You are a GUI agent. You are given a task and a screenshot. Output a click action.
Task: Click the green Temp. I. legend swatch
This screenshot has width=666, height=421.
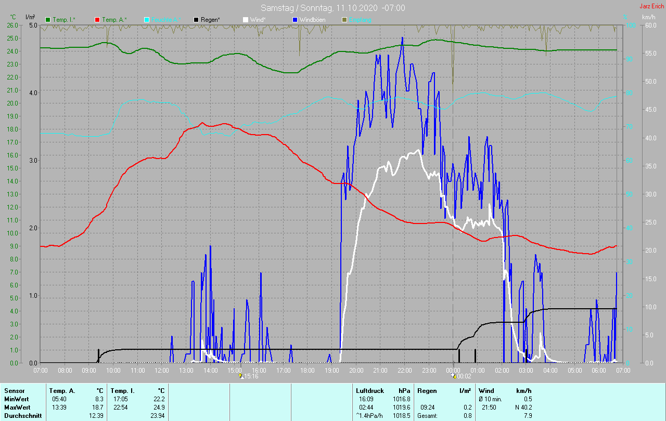pos(48,20)
